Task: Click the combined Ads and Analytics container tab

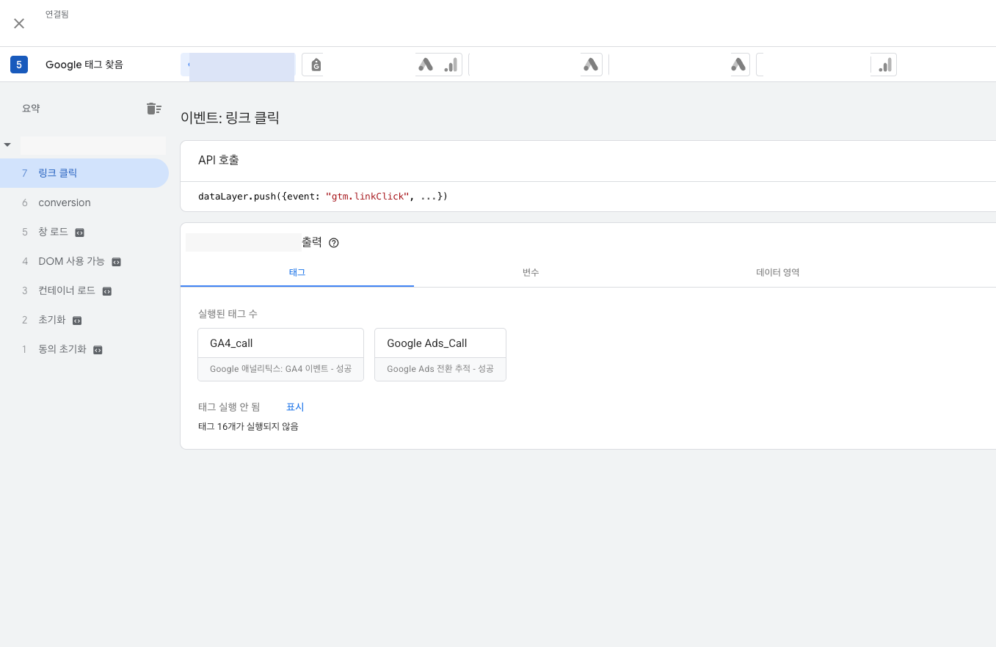Action: pyautogui.click(x=438, y=65)
